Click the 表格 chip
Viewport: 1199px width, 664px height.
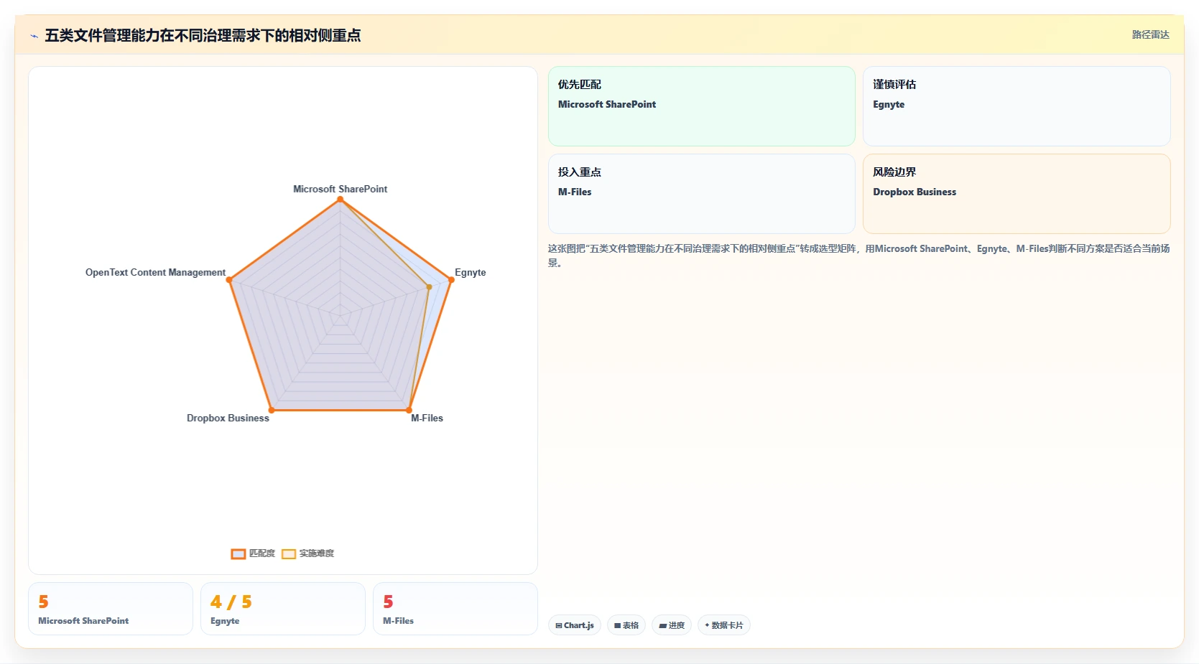click(626, 625)
